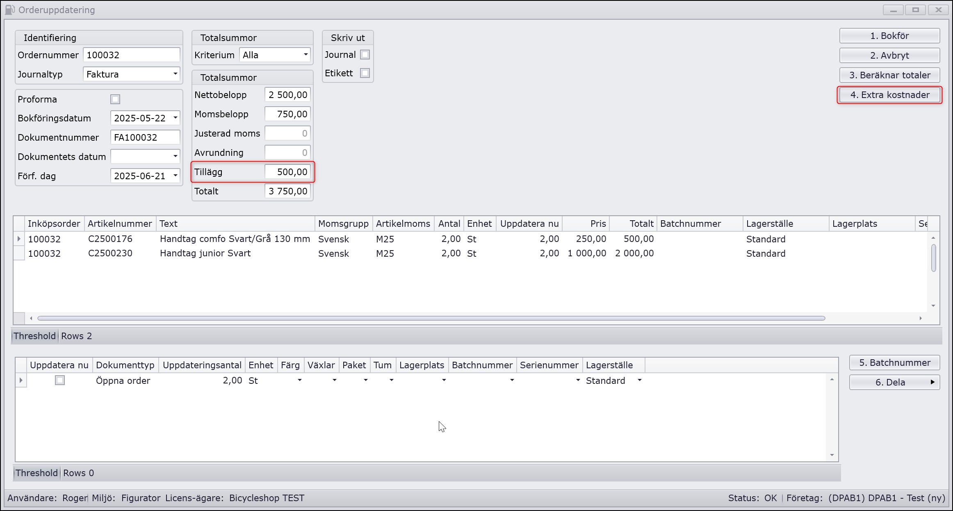
Task: Check the Proforma checkbox
Action: pos(115,99)
